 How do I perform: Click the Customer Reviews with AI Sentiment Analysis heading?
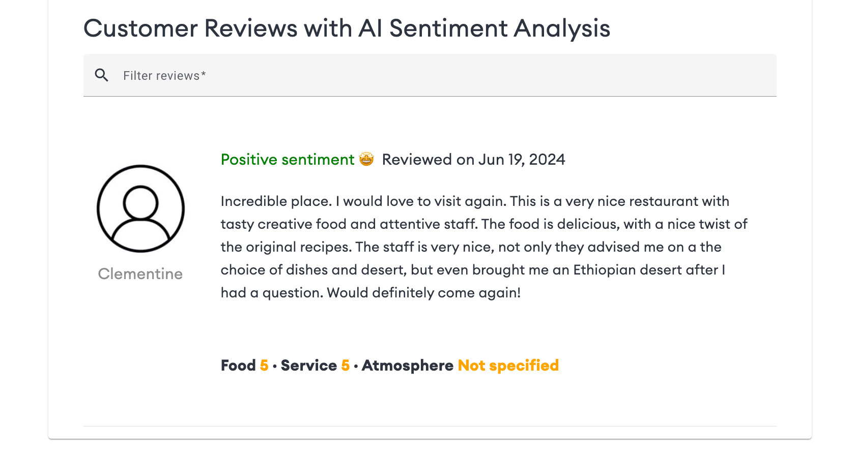347,28
